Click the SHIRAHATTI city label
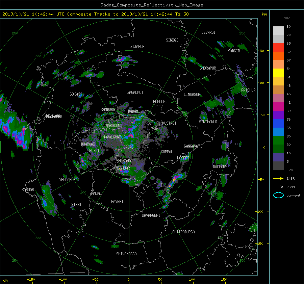 pyautogui.click(x=127, y=160)
